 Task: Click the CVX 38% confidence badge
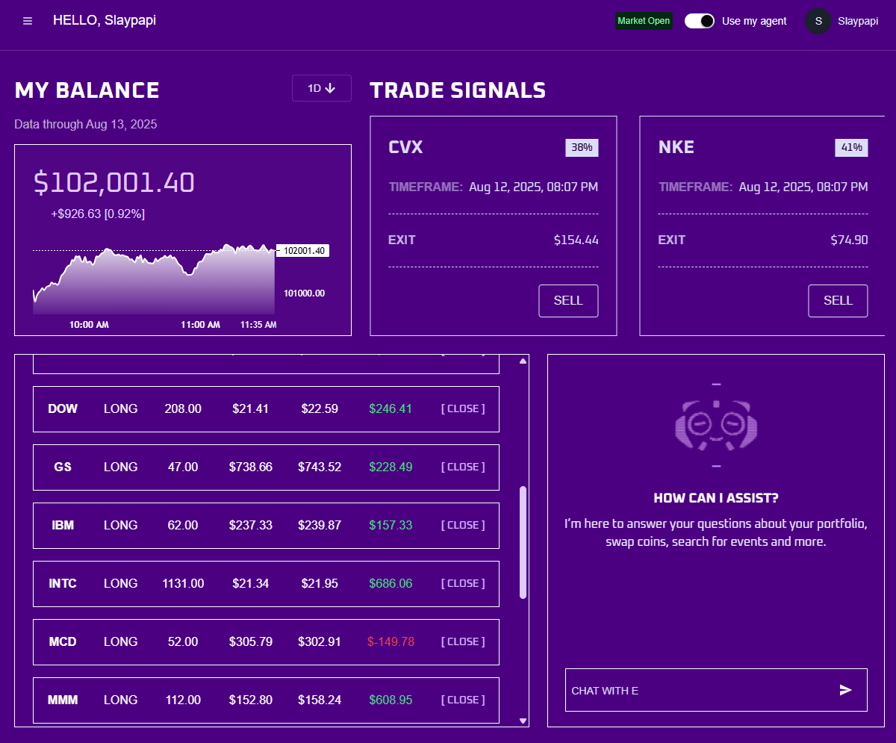tap(582, 148)
